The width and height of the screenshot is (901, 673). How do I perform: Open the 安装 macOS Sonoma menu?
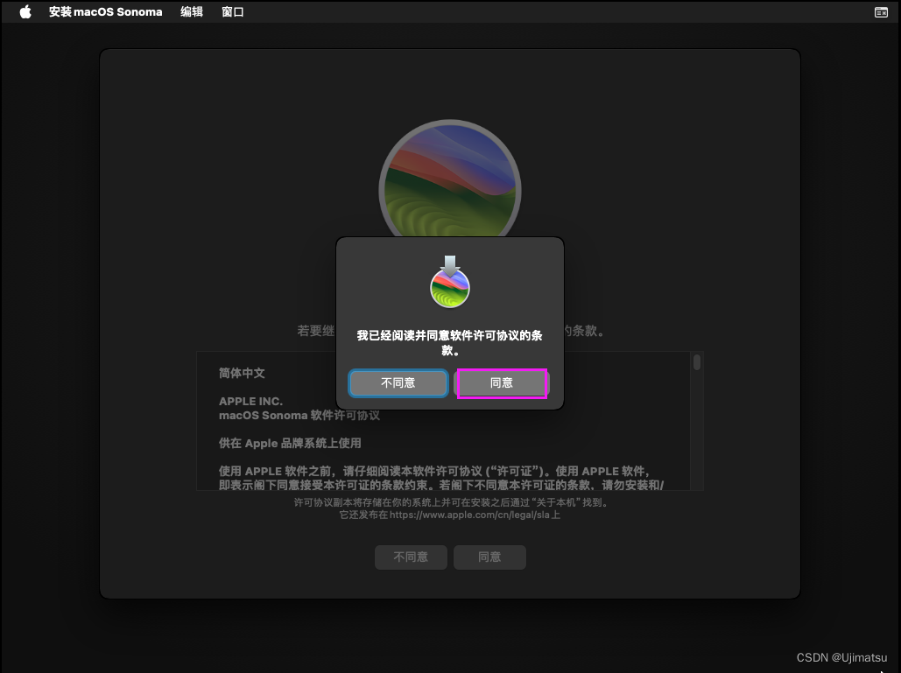(106, 11)
